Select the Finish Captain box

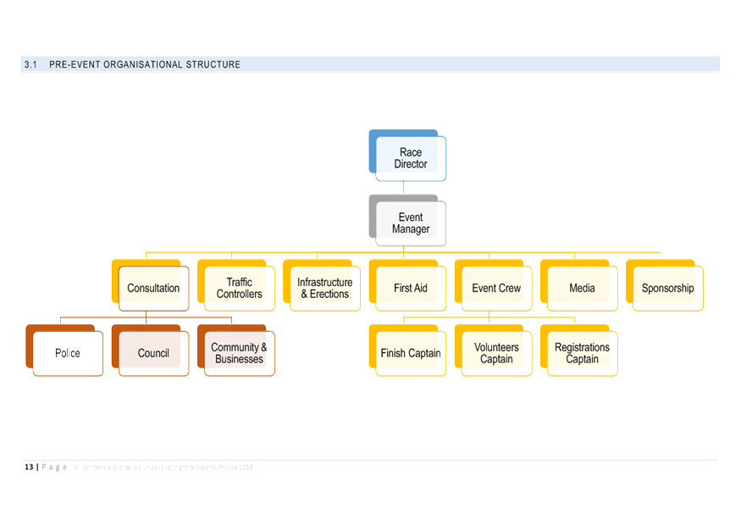click(x=407, y=350)
